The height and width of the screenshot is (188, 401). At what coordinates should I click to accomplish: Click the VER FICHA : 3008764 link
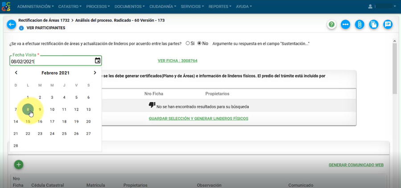pyautogui.click(x=177, y=61)
